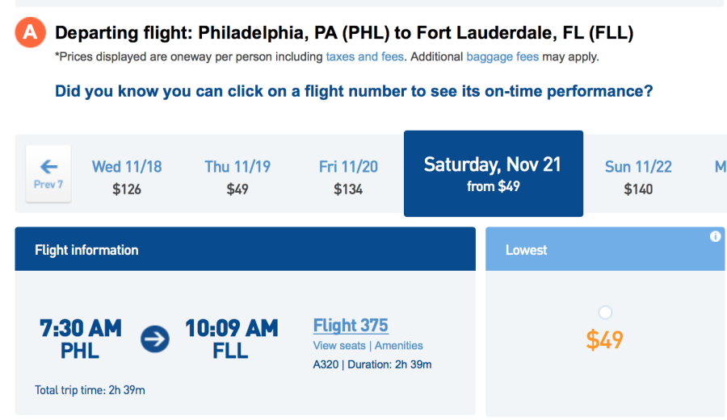The height and width of the screenshot is (420, 727).
Task: Click the orange $49 fare price
Action: pyautogui.click(x=604, y=339)
